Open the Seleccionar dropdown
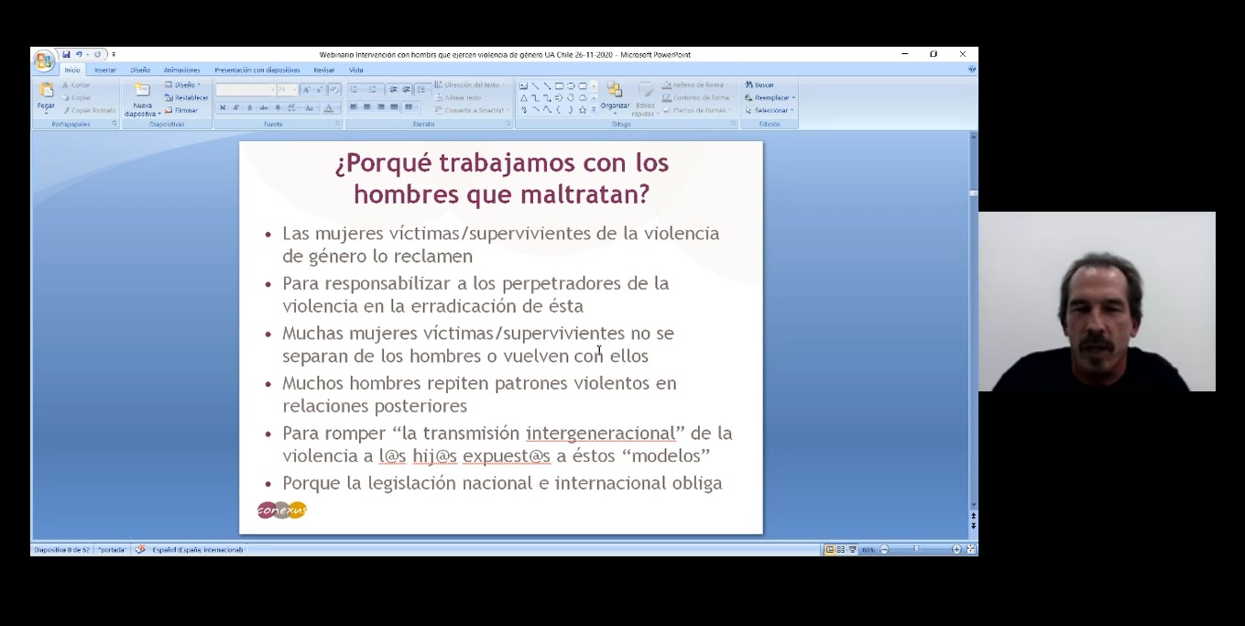1245x626 pixels. pyautogui.click(x=770, y=110)
